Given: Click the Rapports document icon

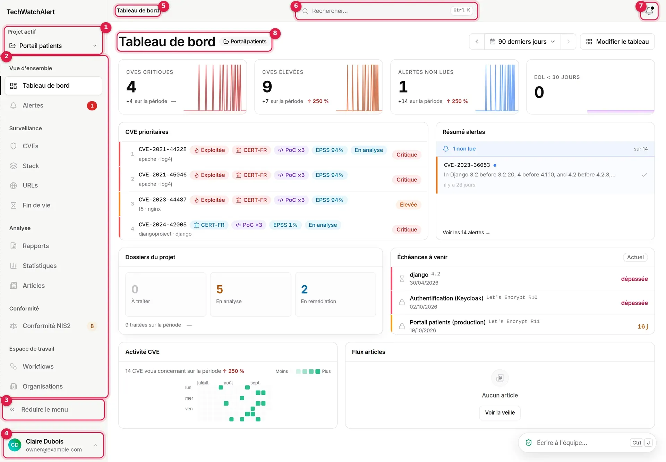Looking at the screenshot, I should coord(14,246).
